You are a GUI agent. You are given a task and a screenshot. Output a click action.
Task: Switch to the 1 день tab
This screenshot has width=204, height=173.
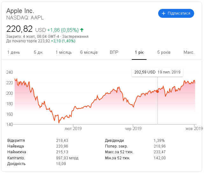(x=14, y=52)
